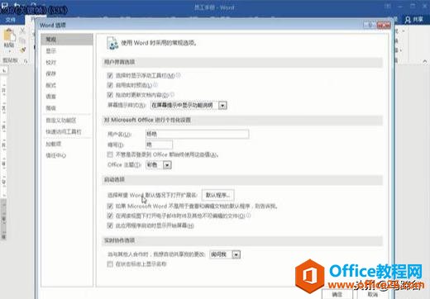Select 高级 in options sidebar
Screen dimensions: 430x299
pos(67,108)
